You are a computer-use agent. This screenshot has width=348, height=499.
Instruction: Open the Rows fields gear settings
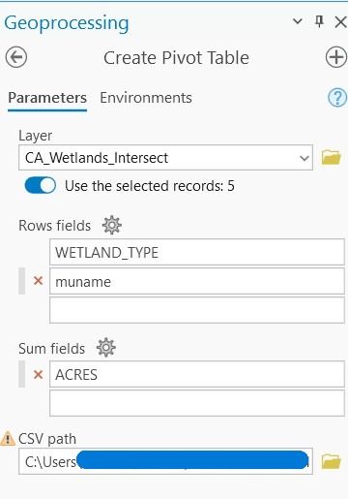pos(111,225)
